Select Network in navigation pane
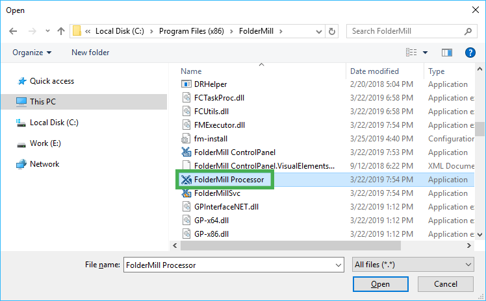Screen dimensions: 486x301 click(x=44, y=164)
